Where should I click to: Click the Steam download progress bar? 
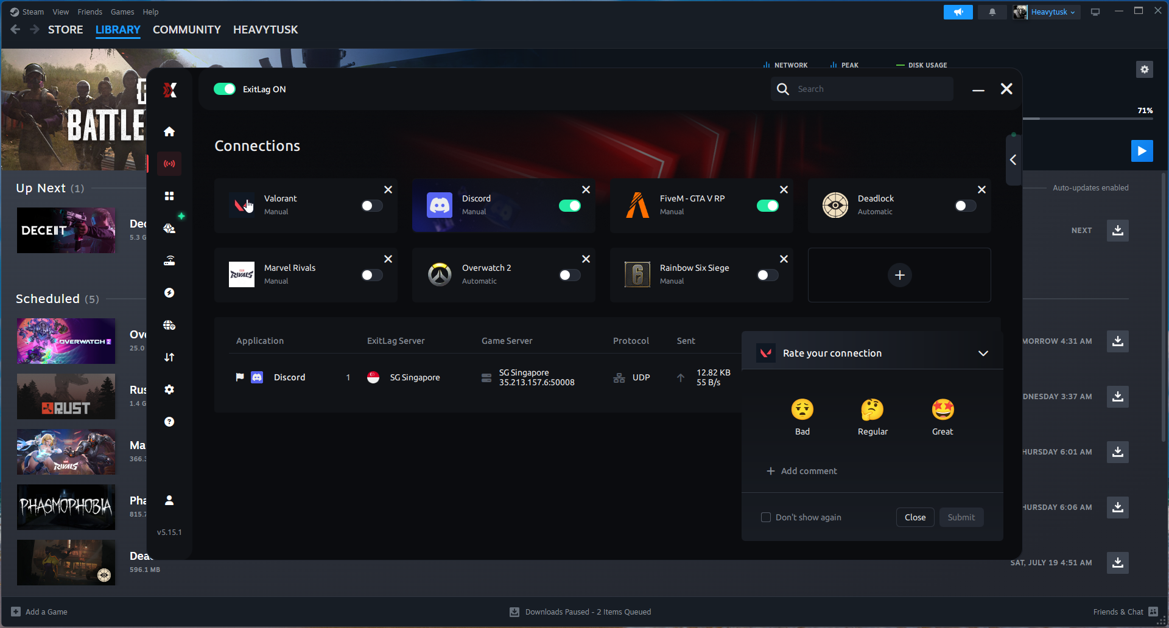(1088, 119)
